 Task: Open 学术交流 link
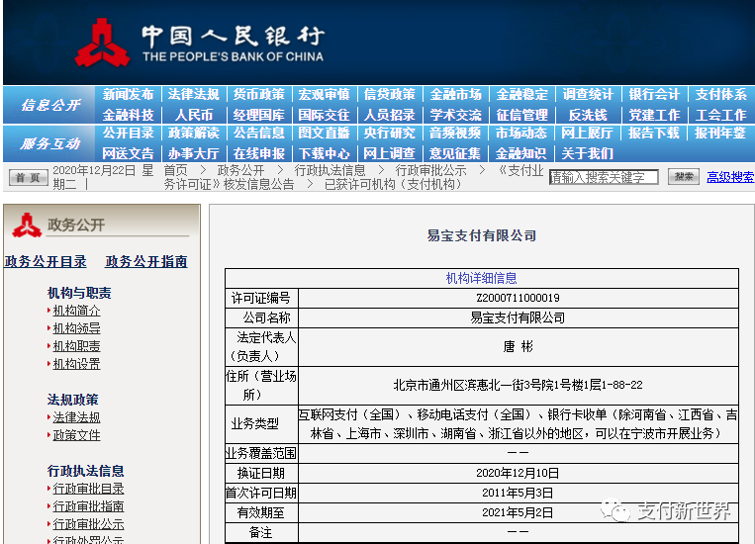coord(455,115)
